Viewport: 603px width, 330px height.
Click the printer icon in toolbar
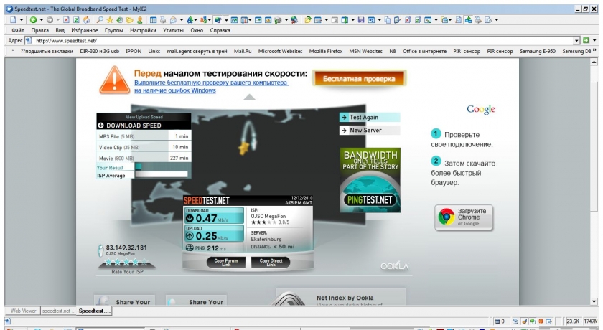163,20
